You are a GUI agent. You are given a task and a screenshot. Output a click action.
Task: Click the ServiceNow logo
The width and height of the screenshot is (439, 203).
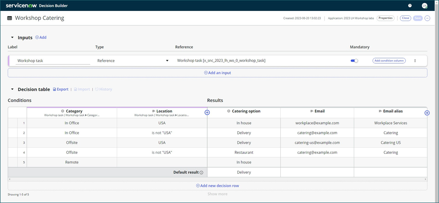coord(21,6)
